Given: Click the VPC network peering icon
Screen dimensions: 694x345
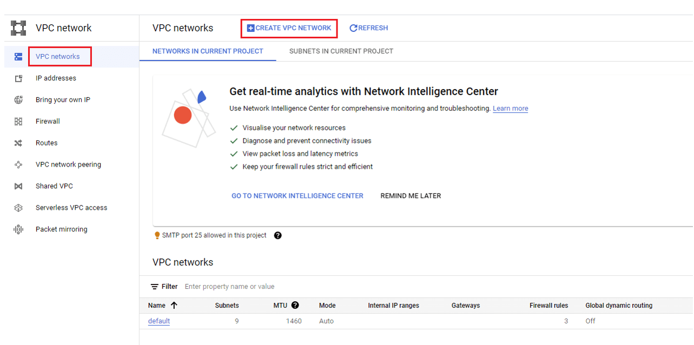Looking at the screenshot, I should [18, 165].
